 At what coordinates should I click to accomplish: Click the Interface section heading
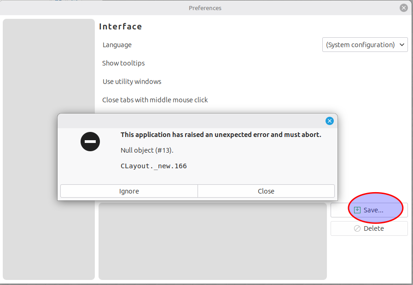(x=121, y=27)
